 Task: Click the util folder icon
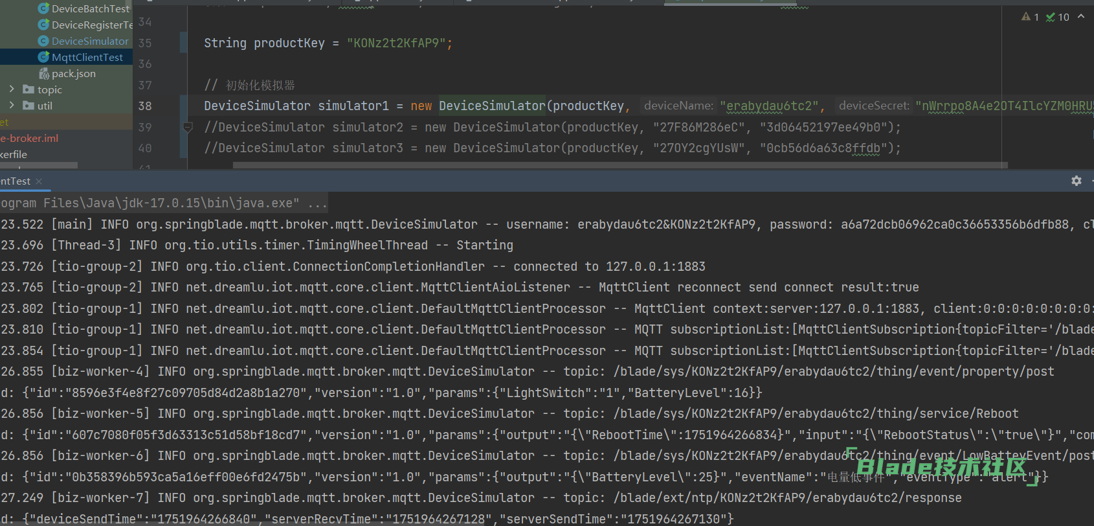click(28, 106)
